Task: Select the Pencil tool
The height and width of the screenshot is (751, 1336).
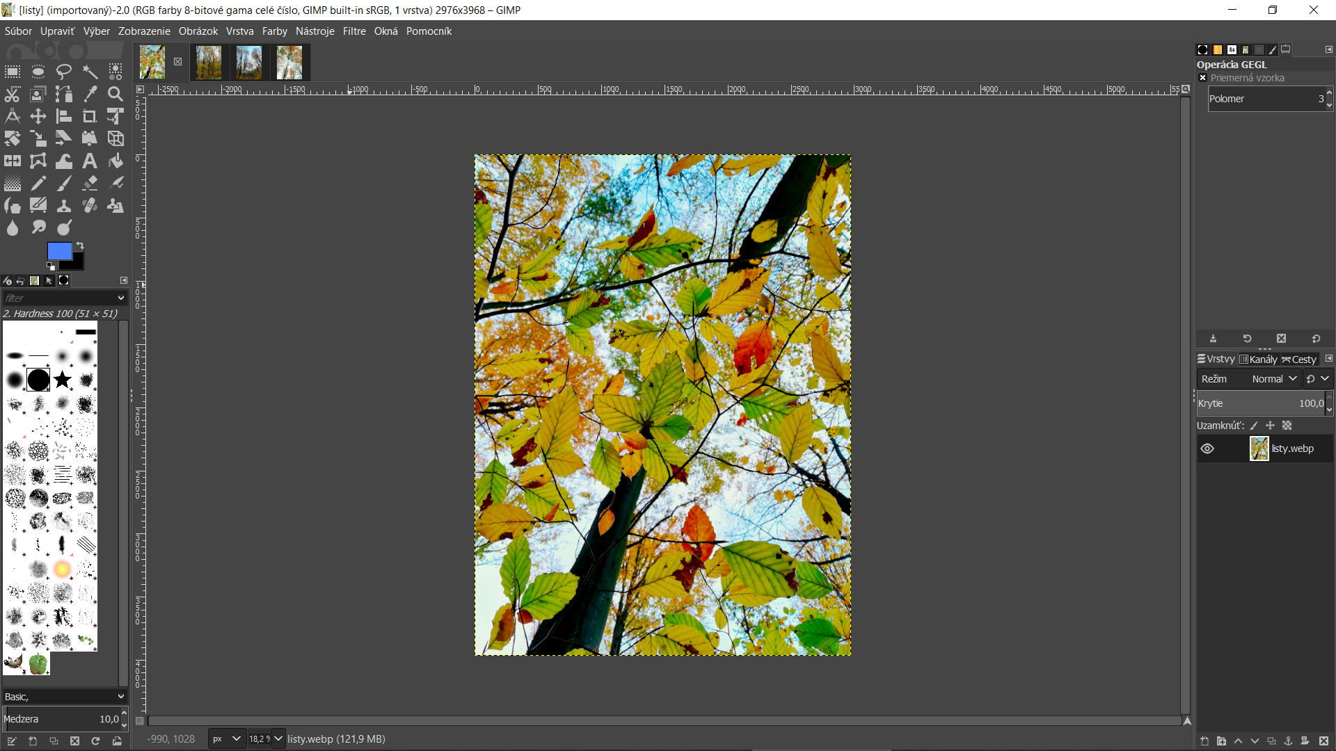Action: tap(38, 184)
